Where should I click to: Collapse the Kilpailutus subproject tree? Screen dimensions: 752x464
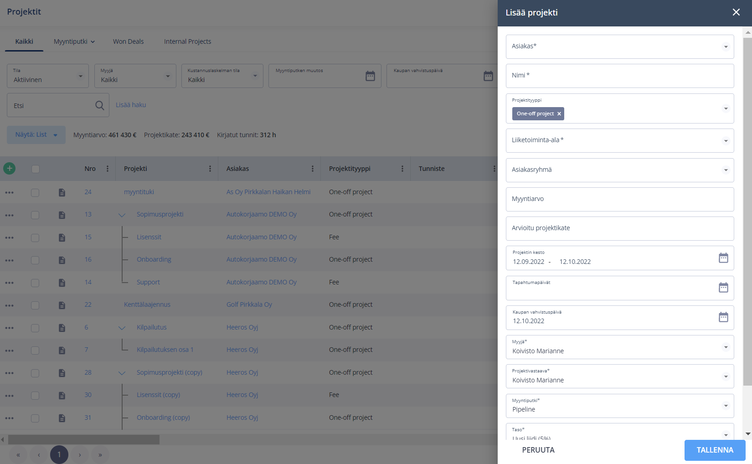(x=122, y=328)
